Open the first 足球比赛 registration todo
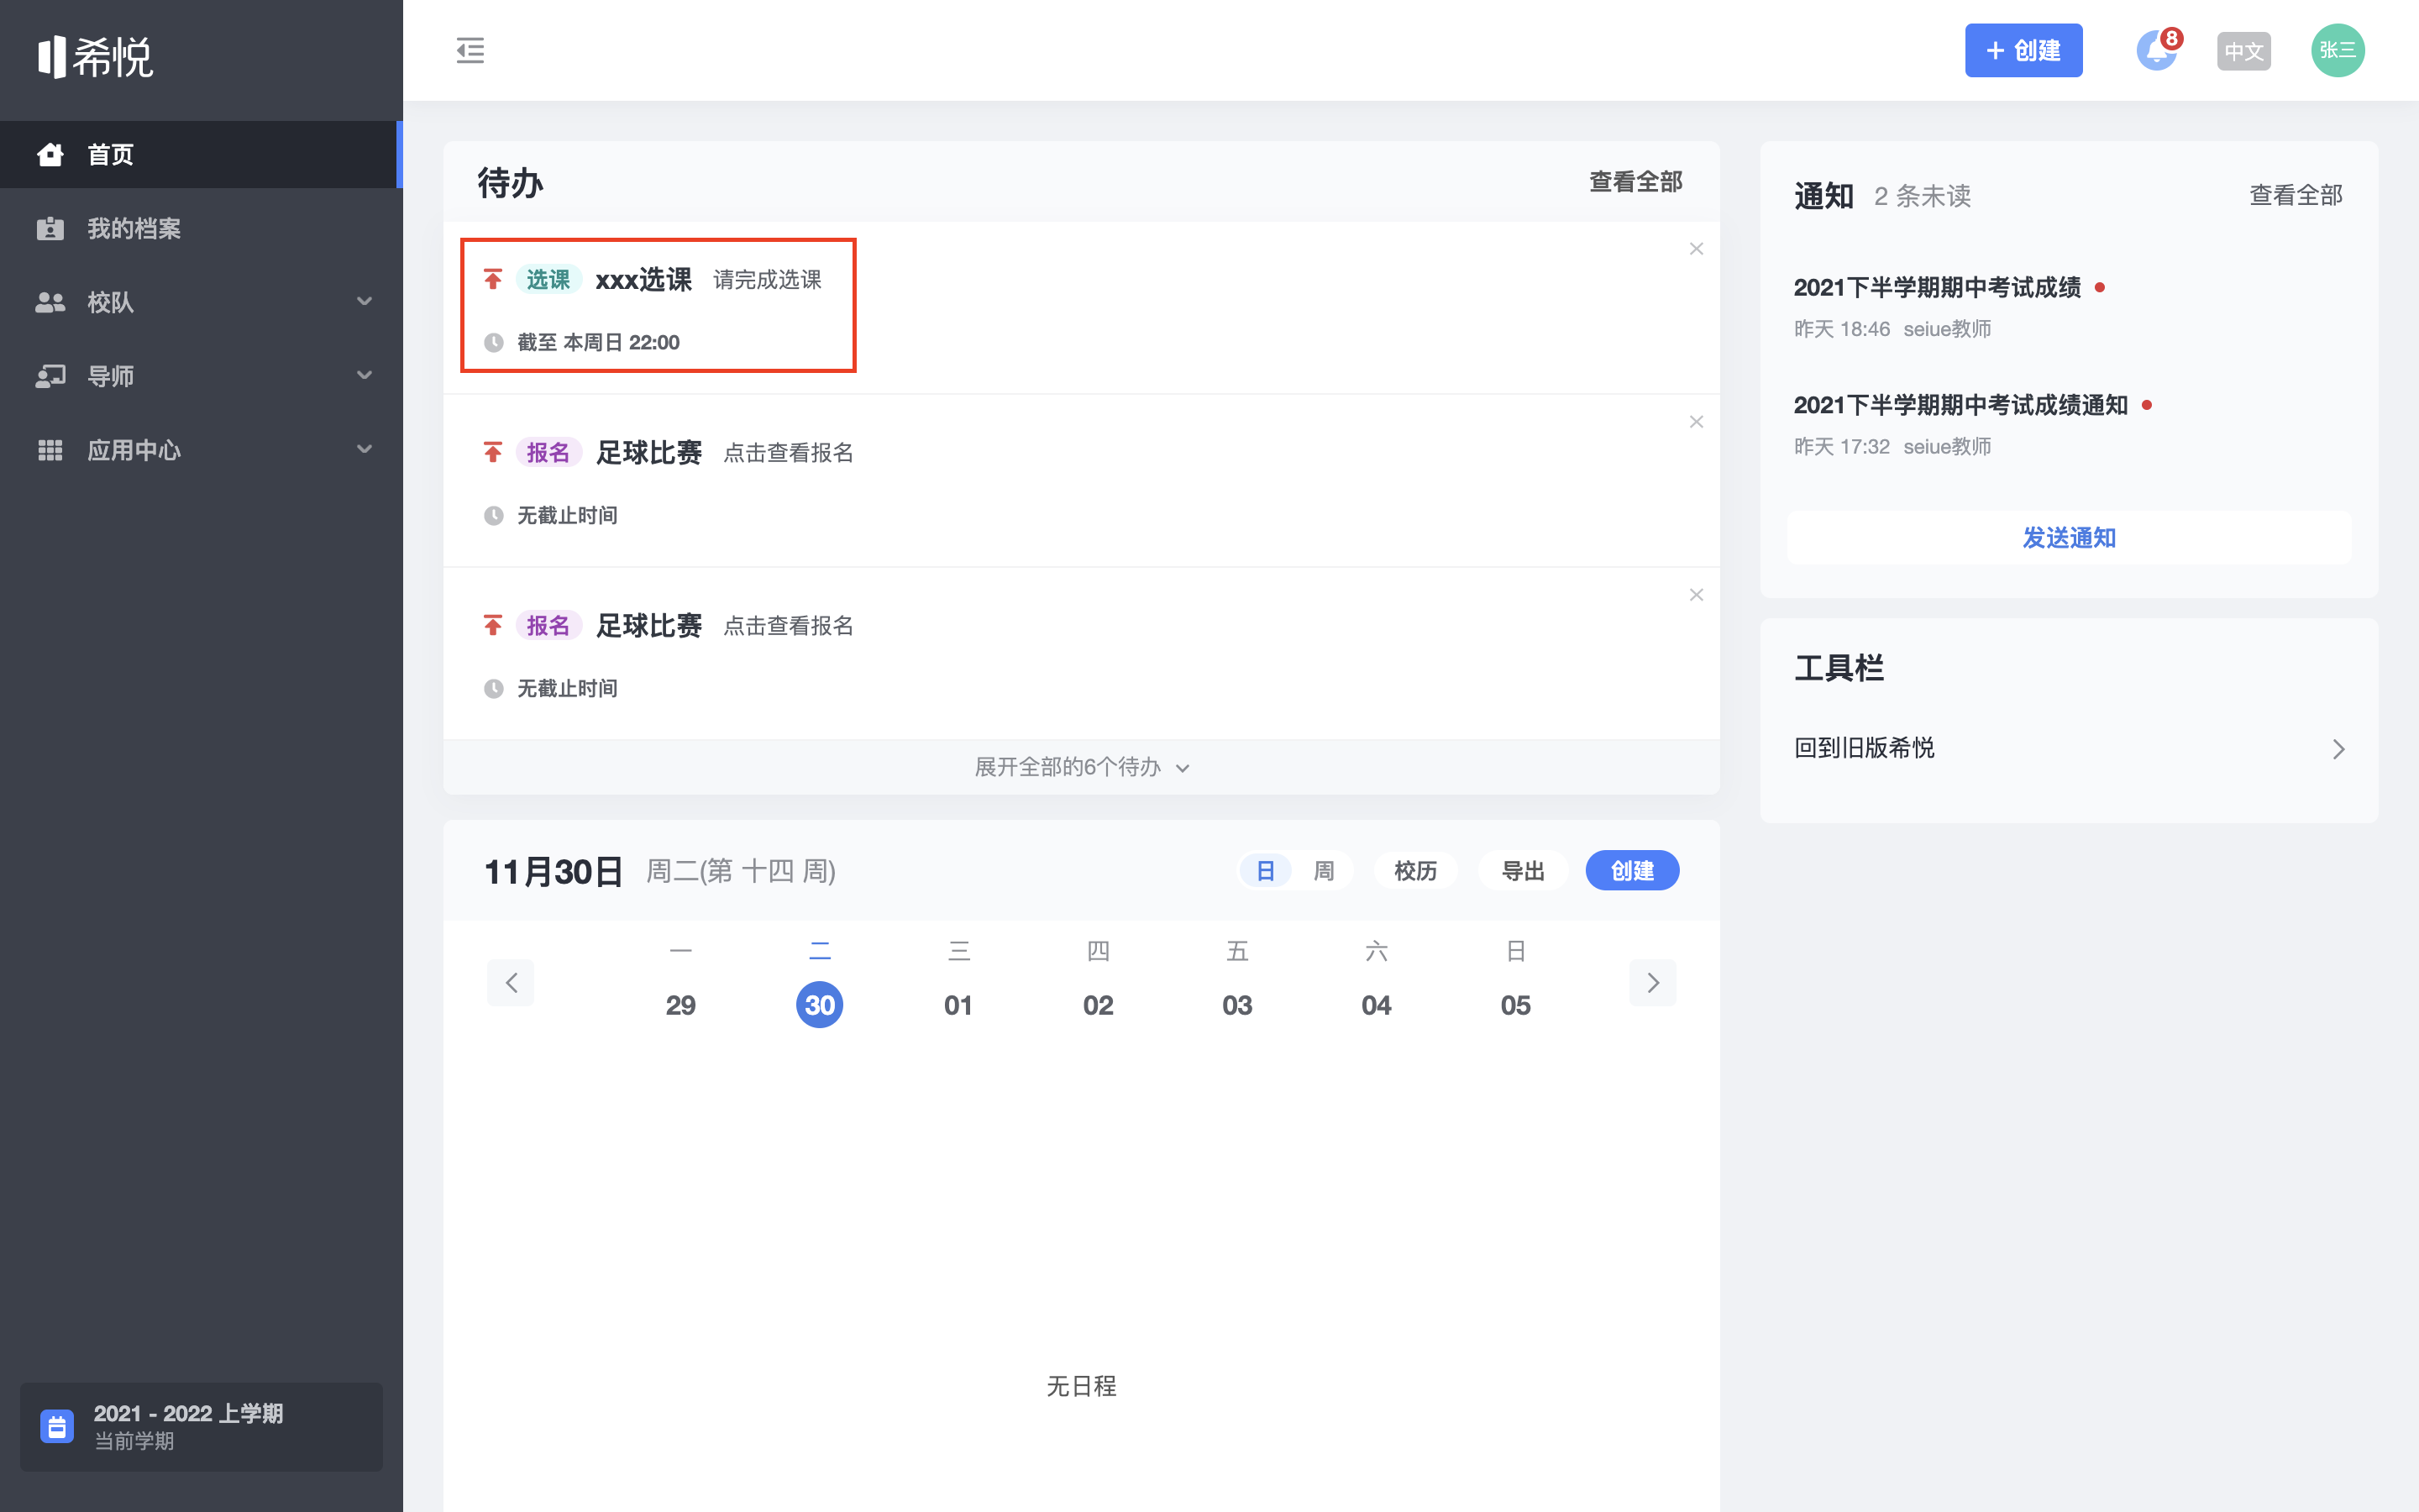The height and width of the screenshot is (1512, 2419). point(1080,481)
